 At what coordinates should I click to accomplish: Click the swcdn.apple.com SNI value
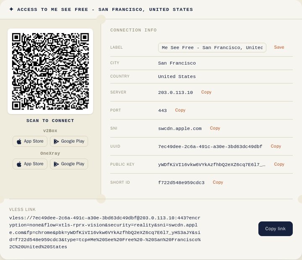click(180, 129)
